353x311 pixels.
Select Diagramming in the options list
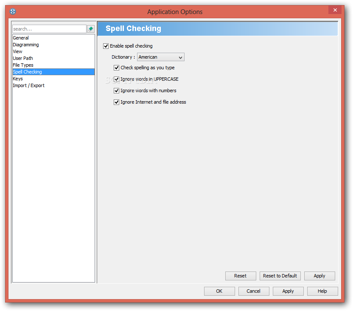53,45
